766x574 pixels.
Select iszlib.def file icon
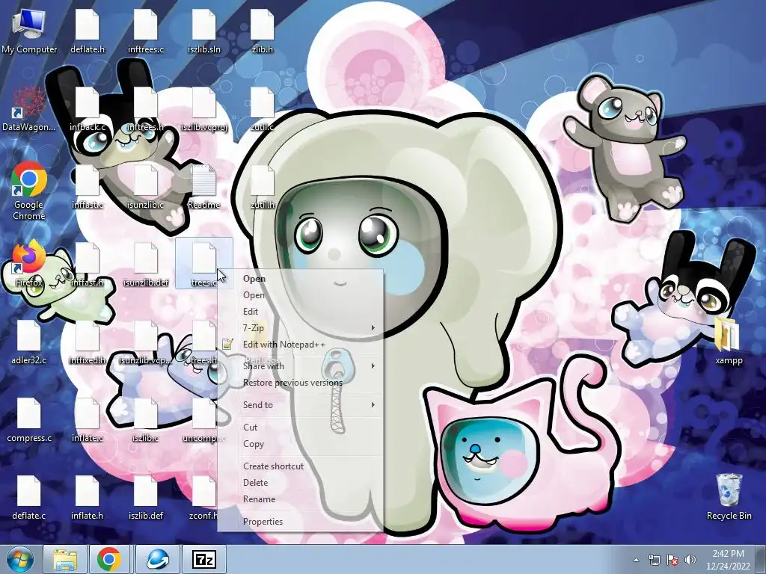pos(146,497)
